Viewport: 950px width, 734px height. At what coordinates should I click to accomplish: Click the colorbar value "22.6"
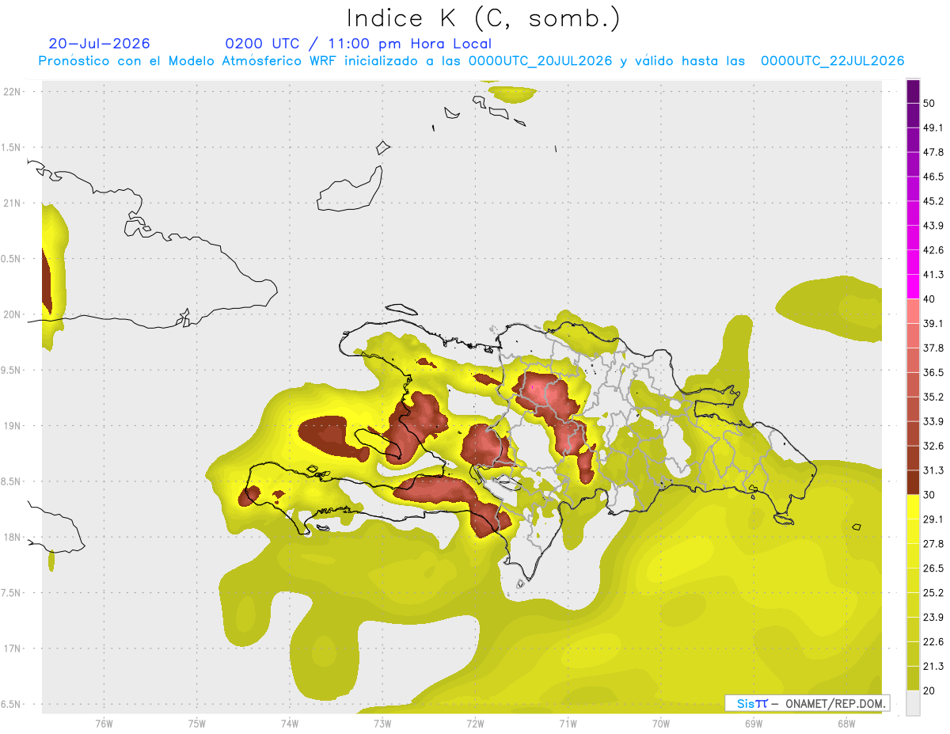pos(933,642)
